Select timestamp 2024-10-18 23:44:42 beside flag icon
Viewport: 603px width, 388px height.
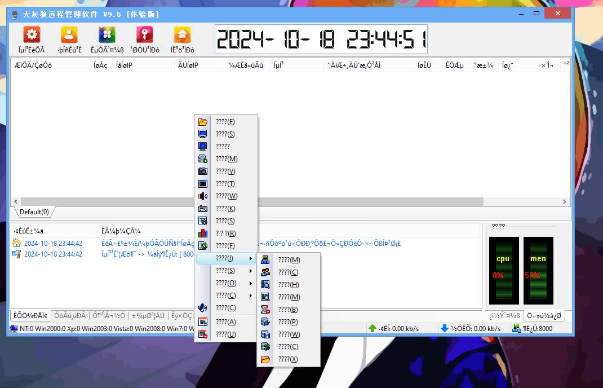(x=53, y=254)
